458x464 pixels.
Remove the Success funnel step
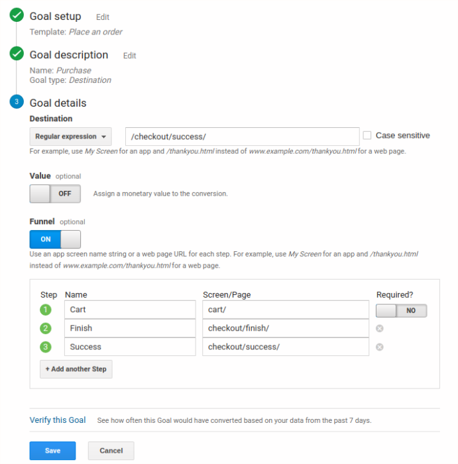(380, 347)
